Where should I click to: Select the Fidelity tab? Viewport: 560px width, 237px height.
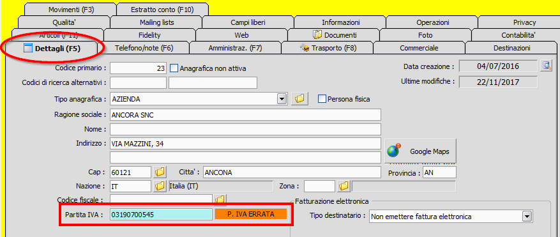pos(149,35)
